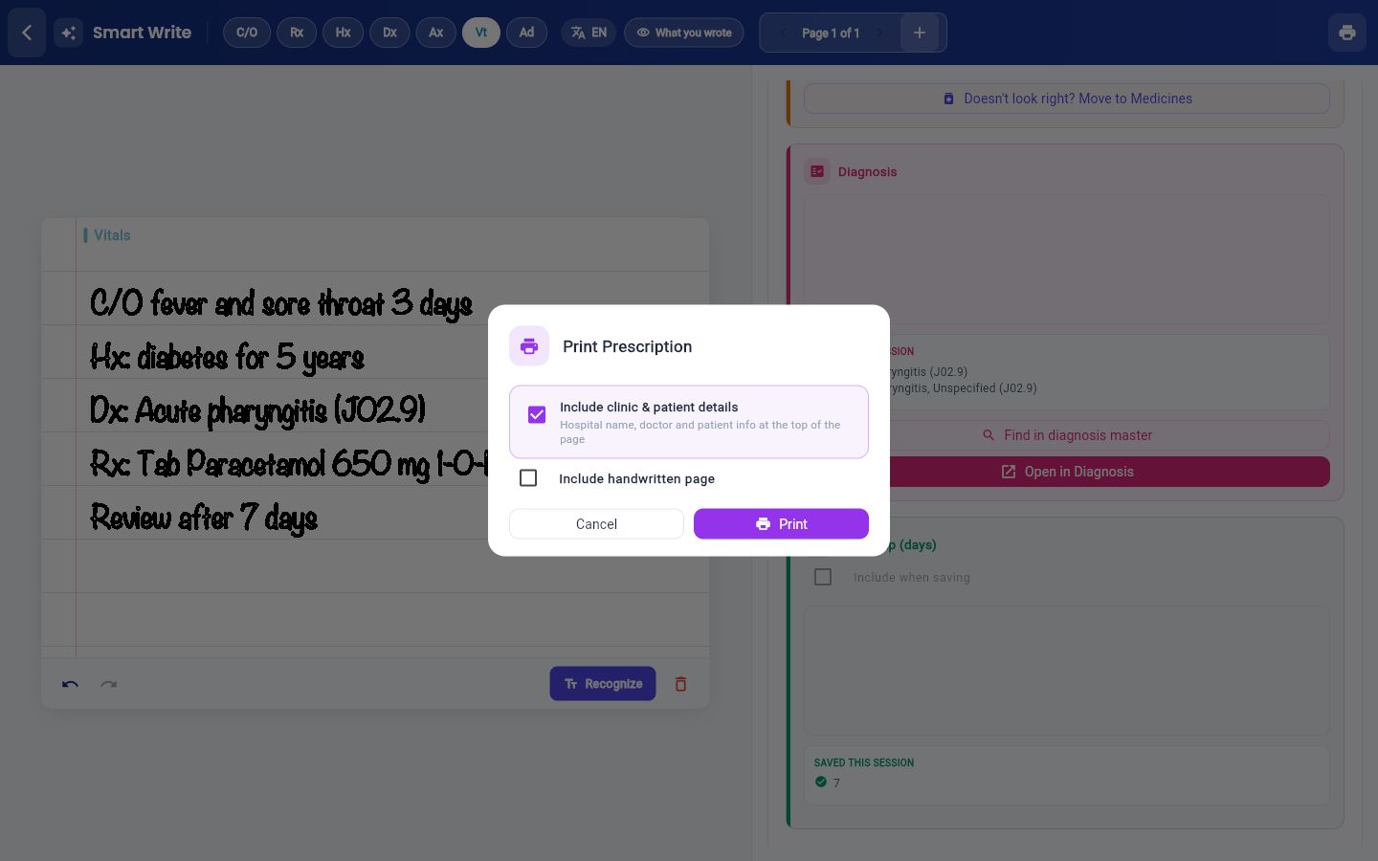The width and height of the screenshot is (1378, 861).
Task: Open the Ad section tab
Action: [x=526, y=33]
